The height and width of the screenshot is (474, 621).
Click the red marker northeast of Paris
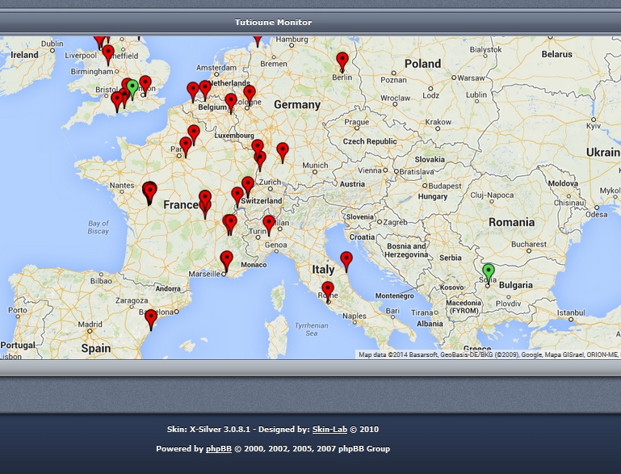pos(194,132)
